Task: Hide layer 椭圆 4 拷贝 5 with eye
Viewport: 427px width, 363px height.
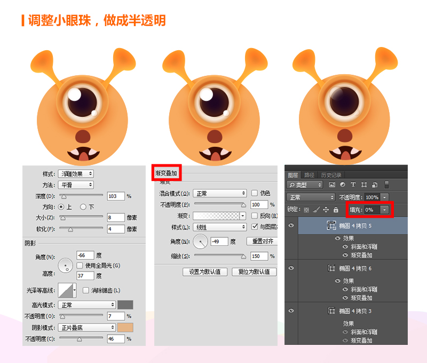Action: (x=291, y=225)
